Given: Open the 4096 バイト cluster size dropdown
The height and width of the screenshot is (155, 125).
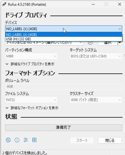Looking at the screenshot, I should [96, 100].
